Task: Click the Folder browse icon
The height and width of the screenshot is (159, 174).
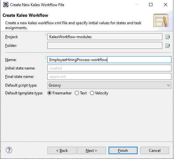Action: click(168, 46)
